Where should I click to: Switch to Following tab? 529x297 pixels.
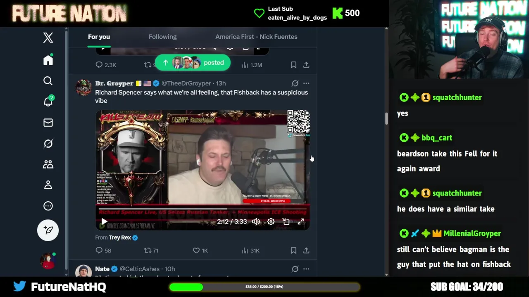[162, 37]
